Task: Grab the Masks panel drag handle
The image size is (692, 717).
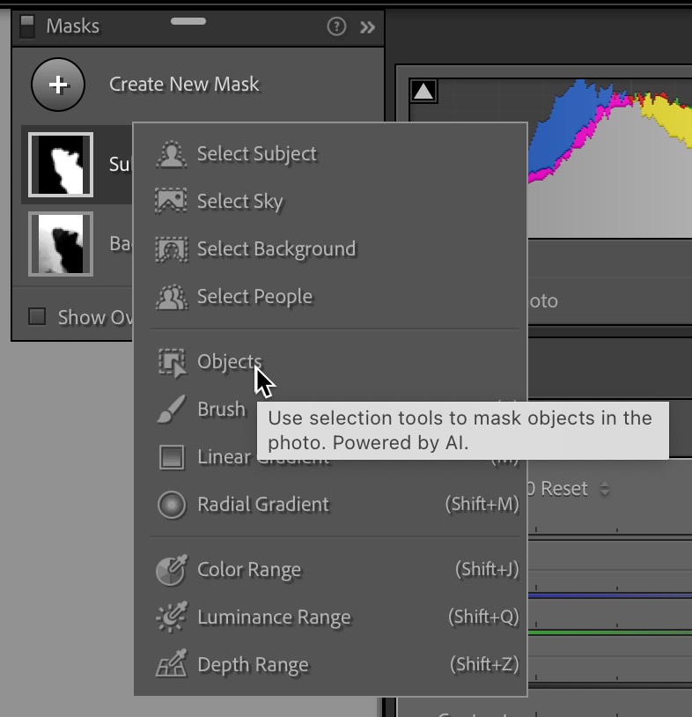Action: pos(188,21)
